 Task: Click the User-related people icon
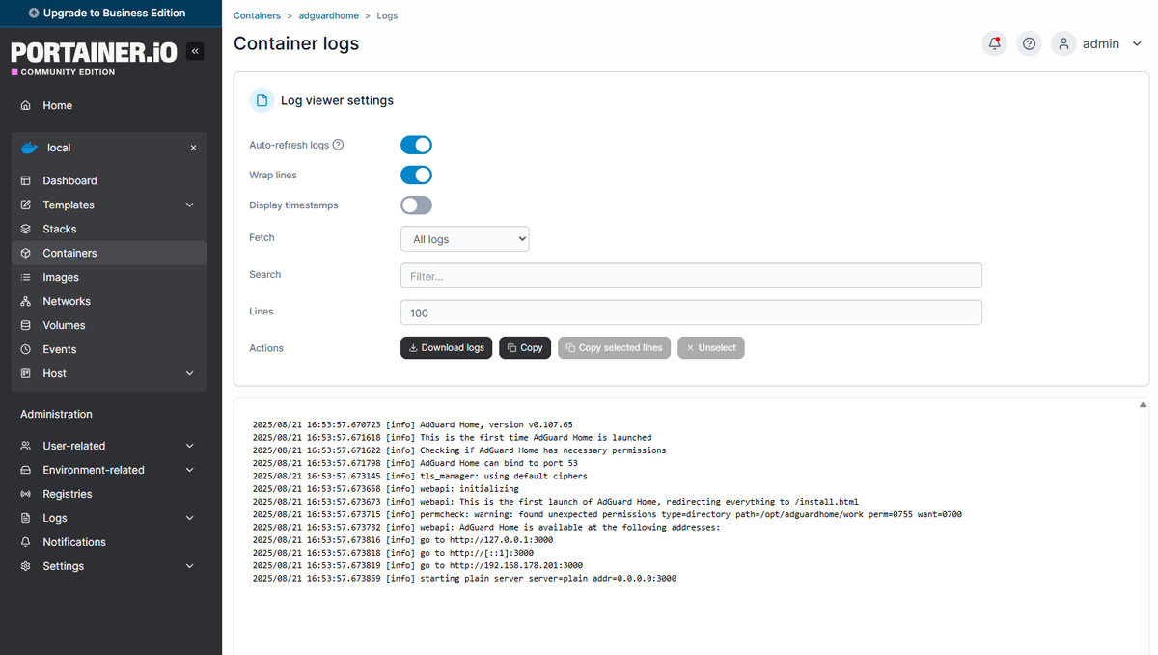point(26,446)
